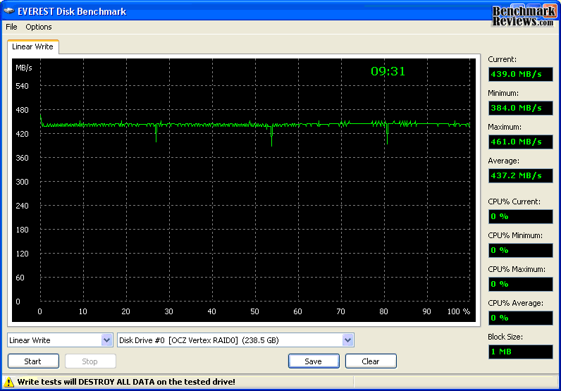Image resolution: width=561 pixels, height=391 pixels.
Task: Click the yellow warning icon in status bar
Action: point(8,382)
